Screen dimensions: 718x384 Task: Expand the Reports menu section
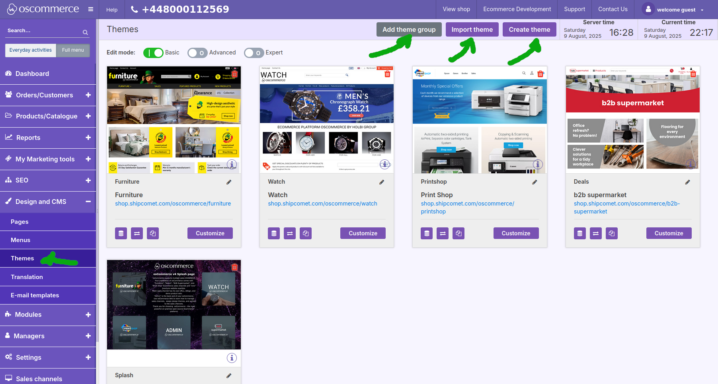[88, 138]
